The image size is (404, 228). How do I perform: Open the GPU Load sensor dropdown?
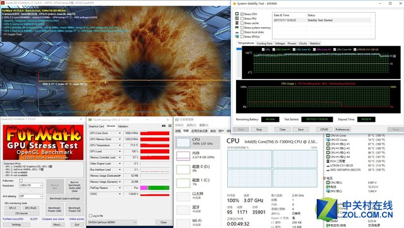pyautogui.click(x=119, y=152)
